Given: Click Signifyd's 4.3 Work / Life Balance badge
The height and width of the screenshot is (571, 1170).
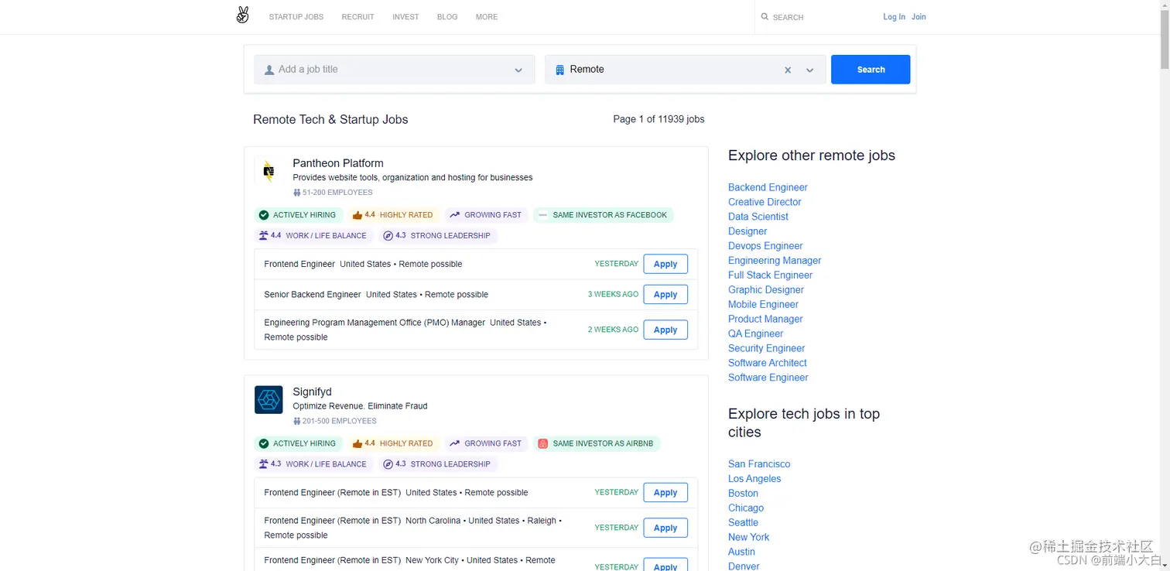Looking at the screenshot, I should coord(313,464).
